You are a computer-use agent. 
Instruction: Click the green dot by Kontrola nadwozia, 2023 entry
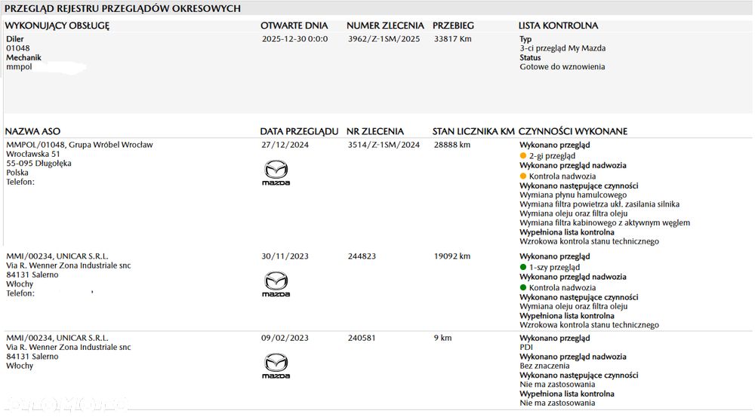[523, 287]
